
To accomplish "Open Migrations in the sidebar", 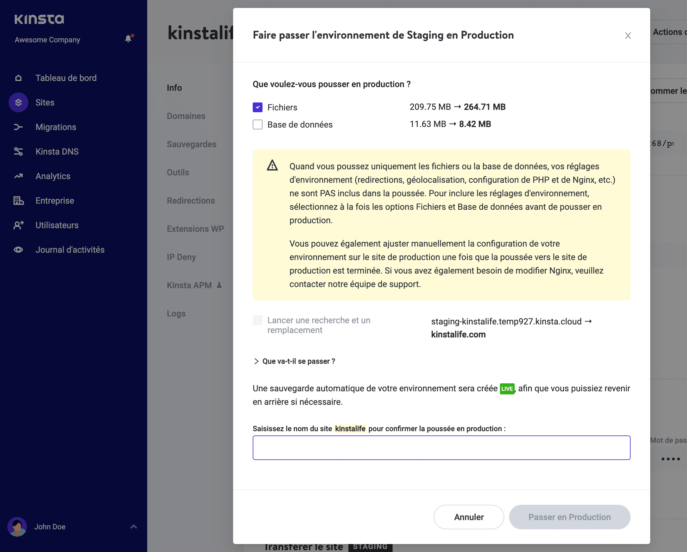I will click(x=56, y=127).
